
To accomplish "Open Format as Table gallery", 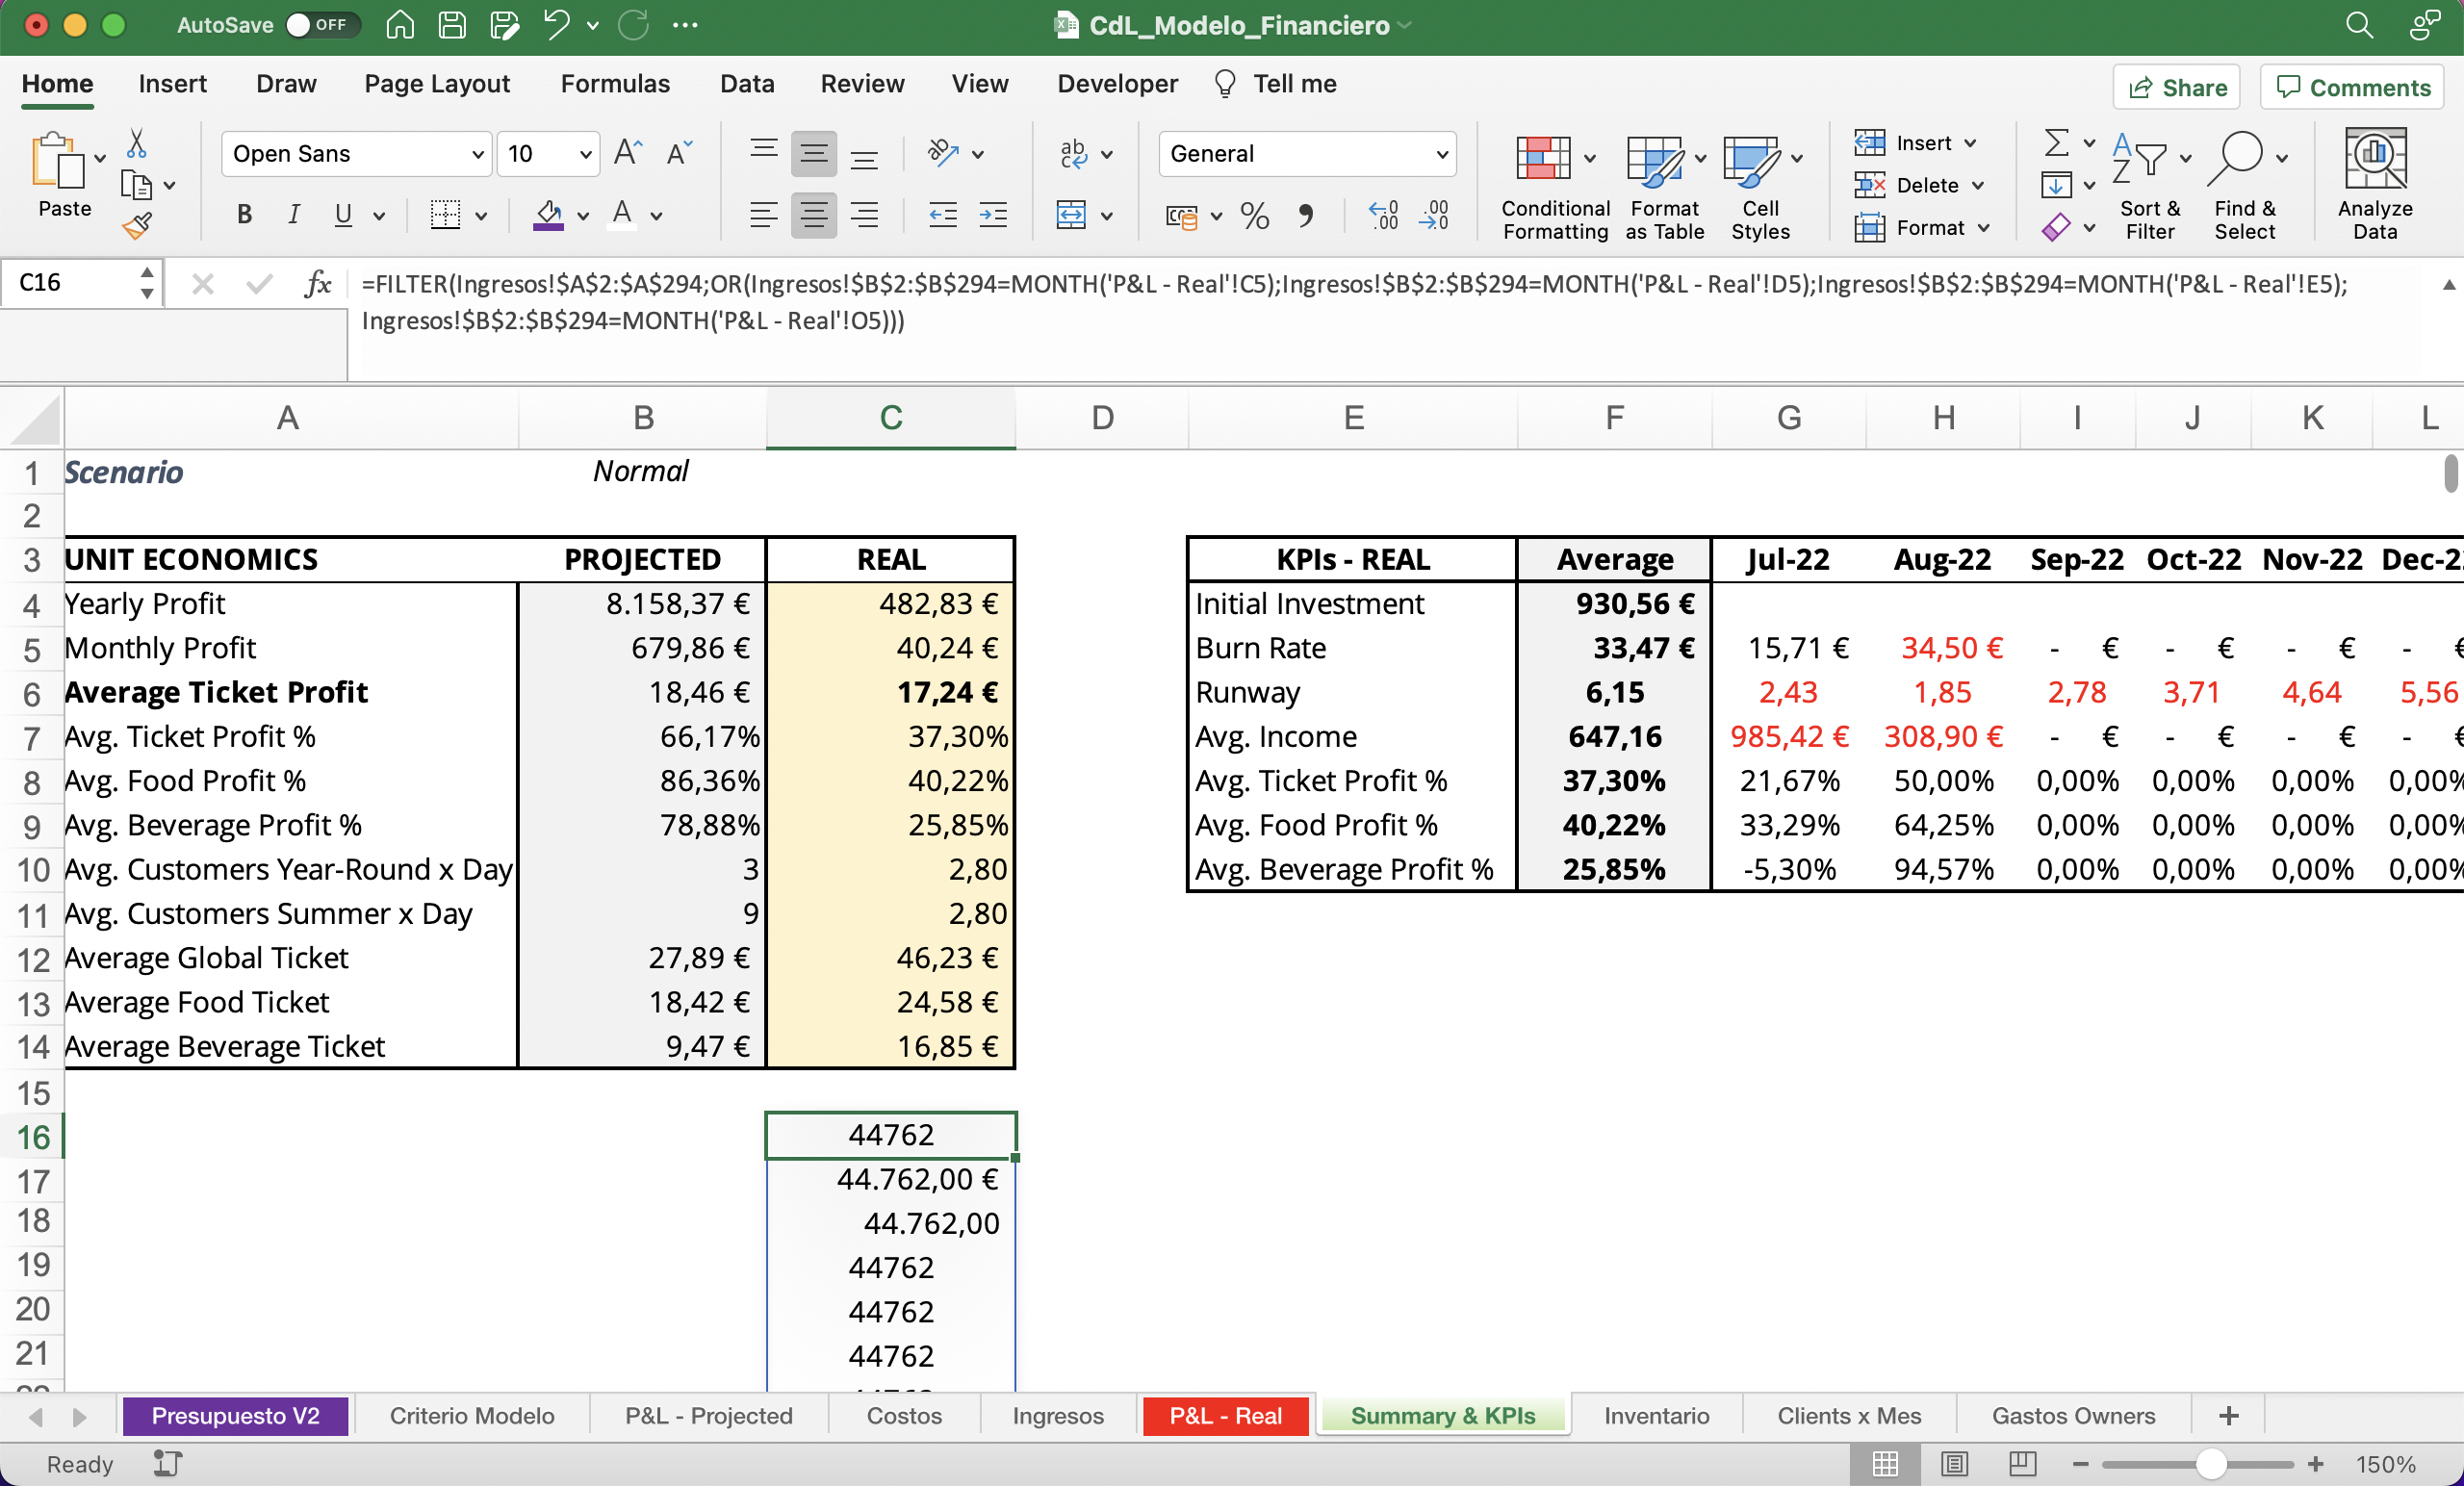I will coord(1655,159).
